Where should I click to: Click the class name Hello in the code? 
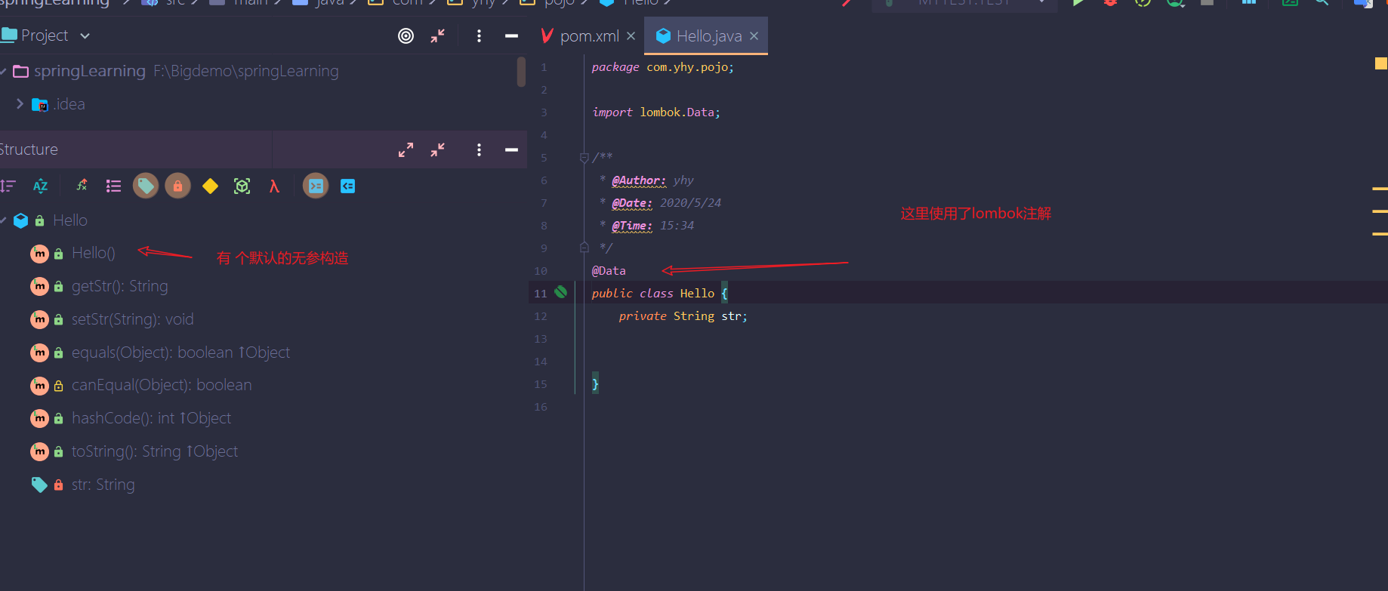[697, 293]
